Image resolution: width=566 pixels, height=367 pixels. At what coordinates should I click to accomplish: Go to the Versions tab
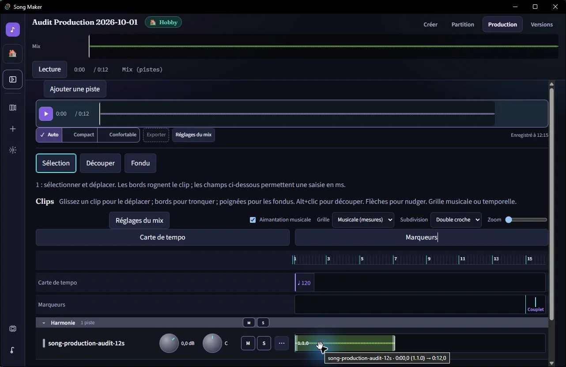(542, 25)
